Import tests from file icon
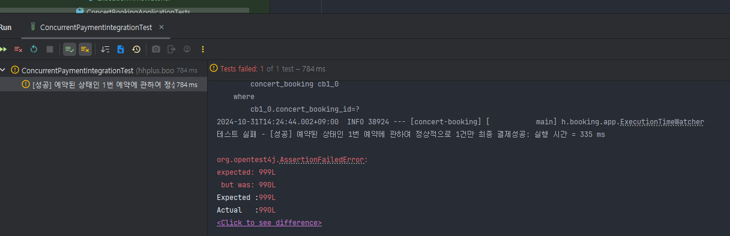 [x=121, y=49]
